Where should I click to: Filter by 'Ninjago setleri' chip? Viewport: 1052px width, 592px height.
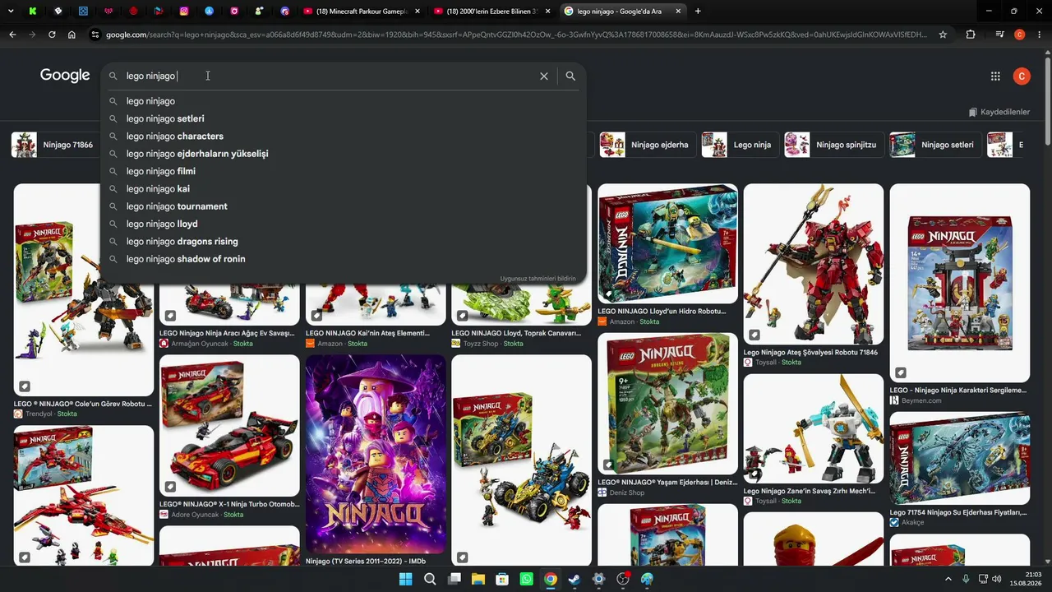click(x=934, y=145)
